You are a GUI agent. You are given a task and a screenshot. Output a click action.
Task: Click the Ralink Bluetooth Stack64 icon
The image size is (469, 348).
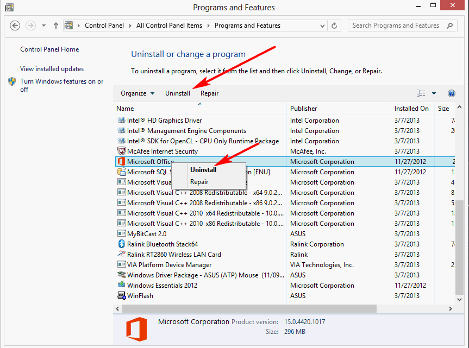pos(121,244)
